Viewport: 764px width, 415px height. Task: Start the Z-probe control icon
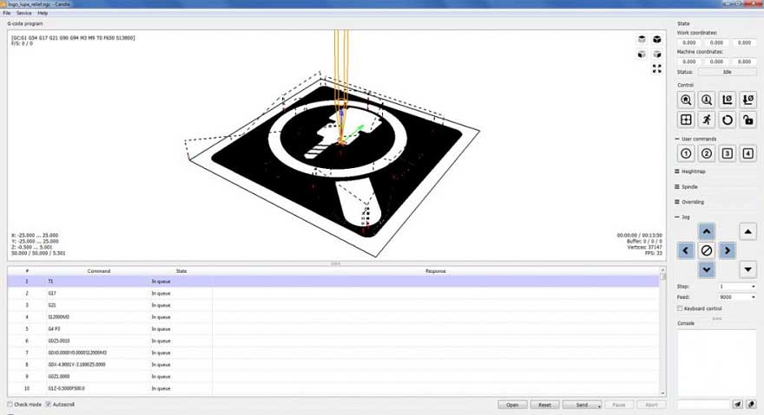[707, 100]
